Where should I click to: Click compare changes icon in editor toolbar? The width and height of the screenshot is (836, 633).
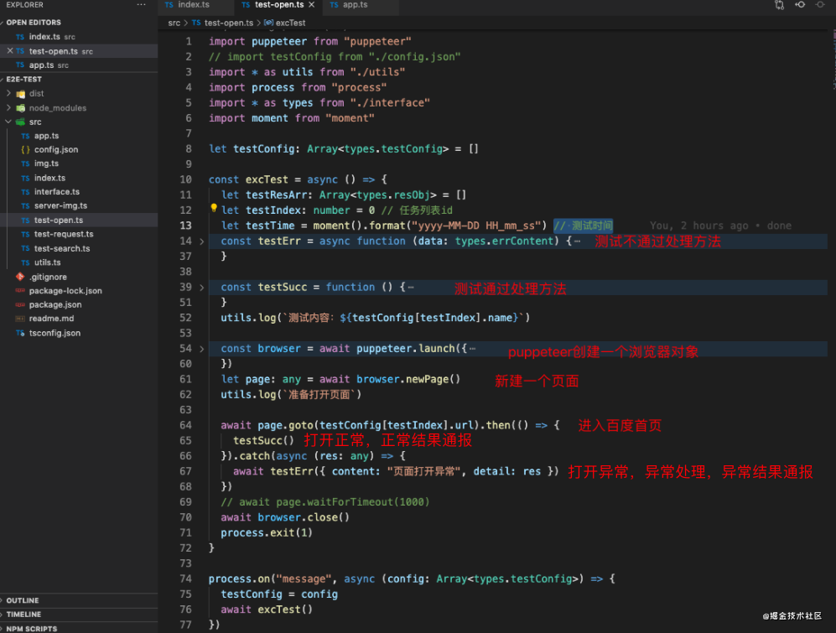780,5
